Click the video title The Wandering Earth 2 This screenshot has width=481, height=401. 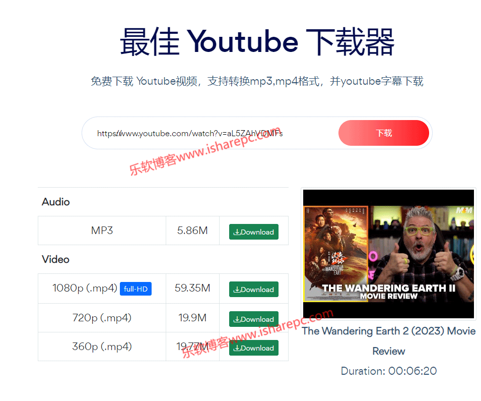pyautogui.click(x=388, y=341)
